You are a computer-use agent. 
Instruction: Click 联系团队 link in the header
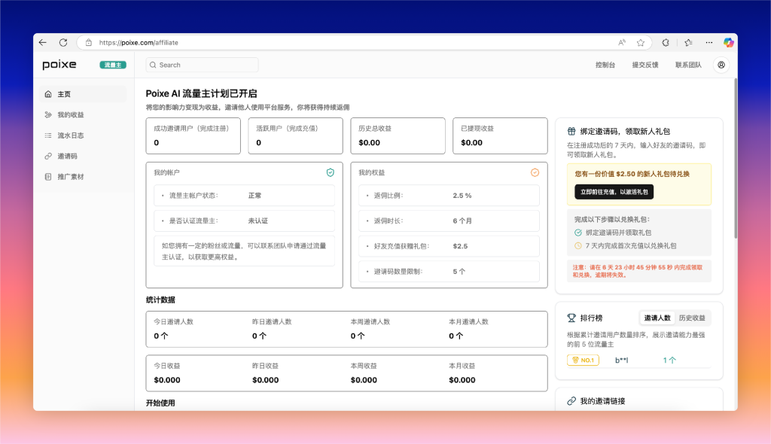pos(687,65)
